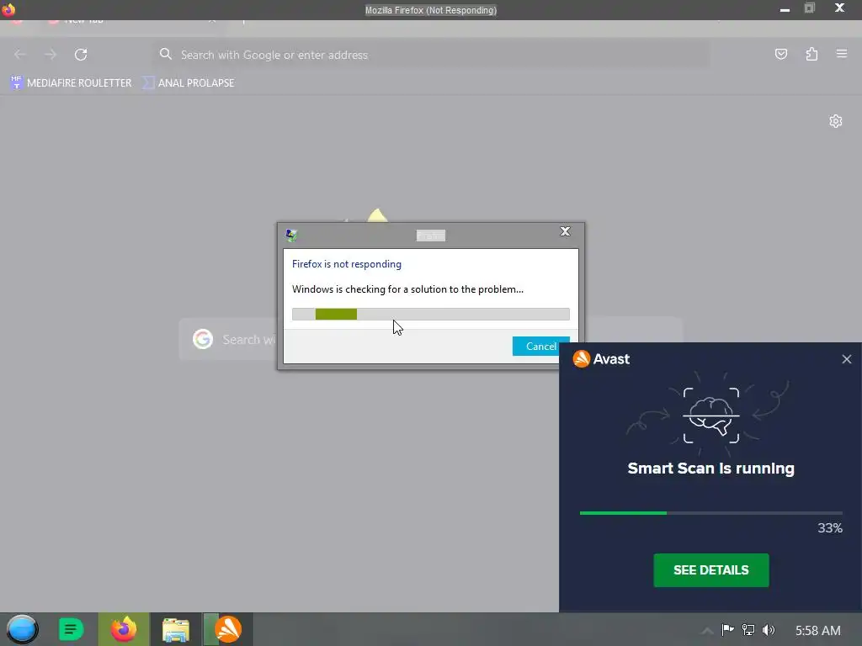
Task: Open the Firefox extensions puzzle icon
Action: pos(811,54)
